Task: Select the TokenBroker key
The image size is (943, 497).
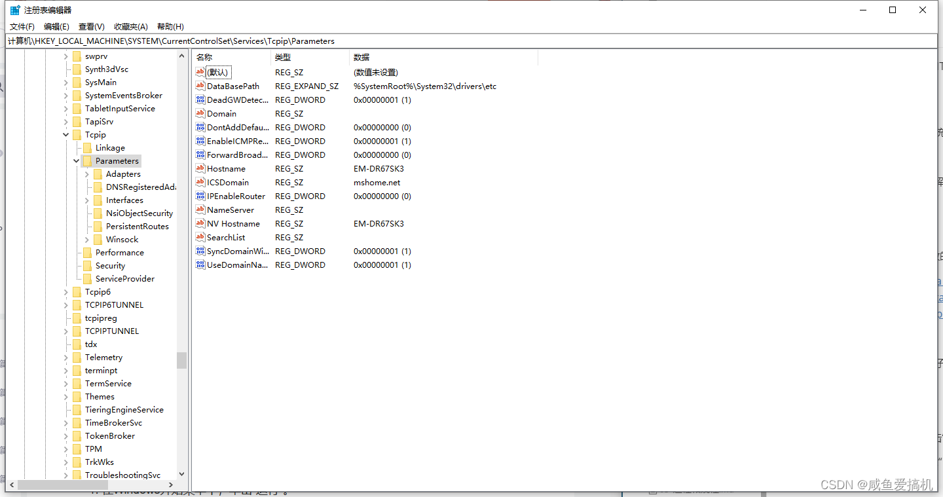Action: tap(110, 435)
